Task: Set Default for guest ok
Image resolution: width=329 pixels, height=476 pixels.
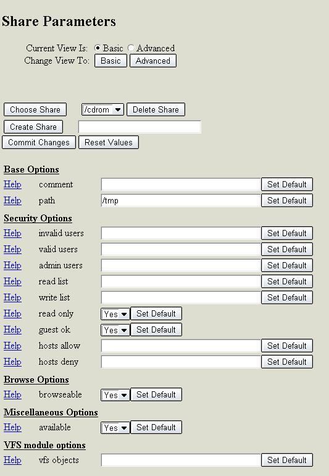Action: coord(156,329)
